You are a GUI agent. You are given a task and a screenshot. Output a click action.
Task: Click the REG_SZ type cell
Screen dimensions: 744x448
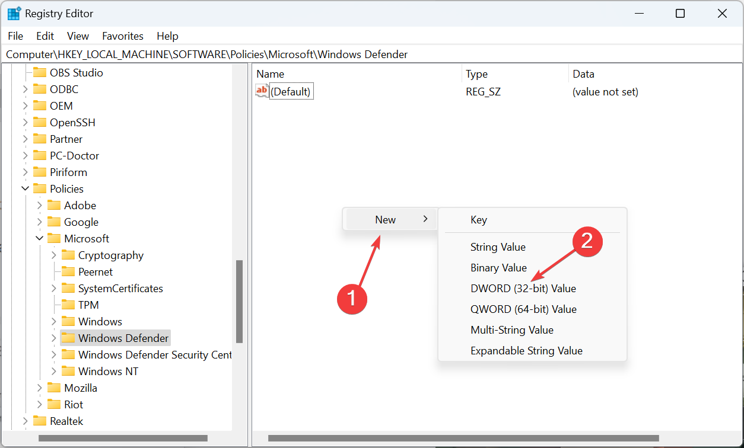(483, 92)
